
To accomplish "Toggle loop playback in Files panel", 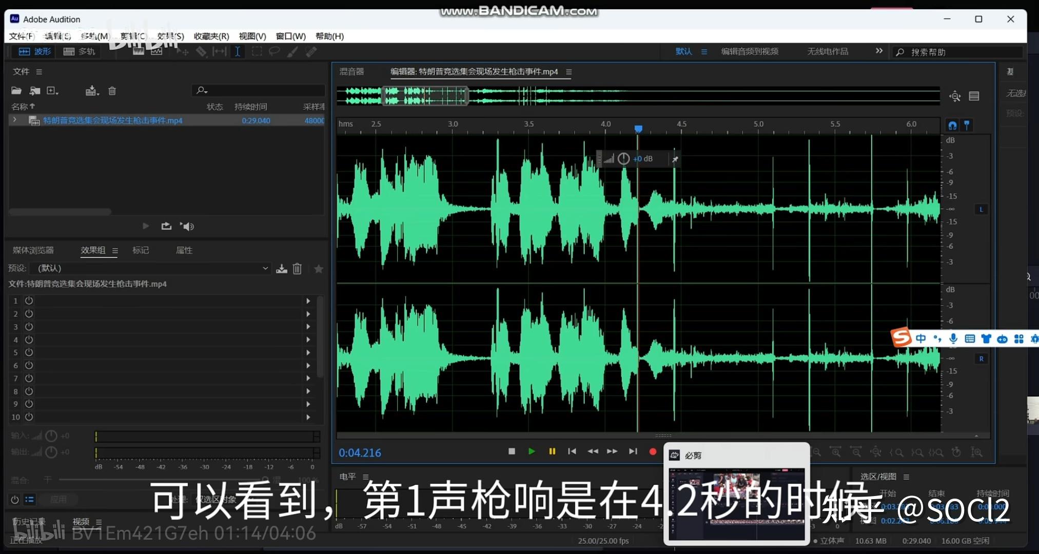I will pyautogui.click(x=166, y=226).
